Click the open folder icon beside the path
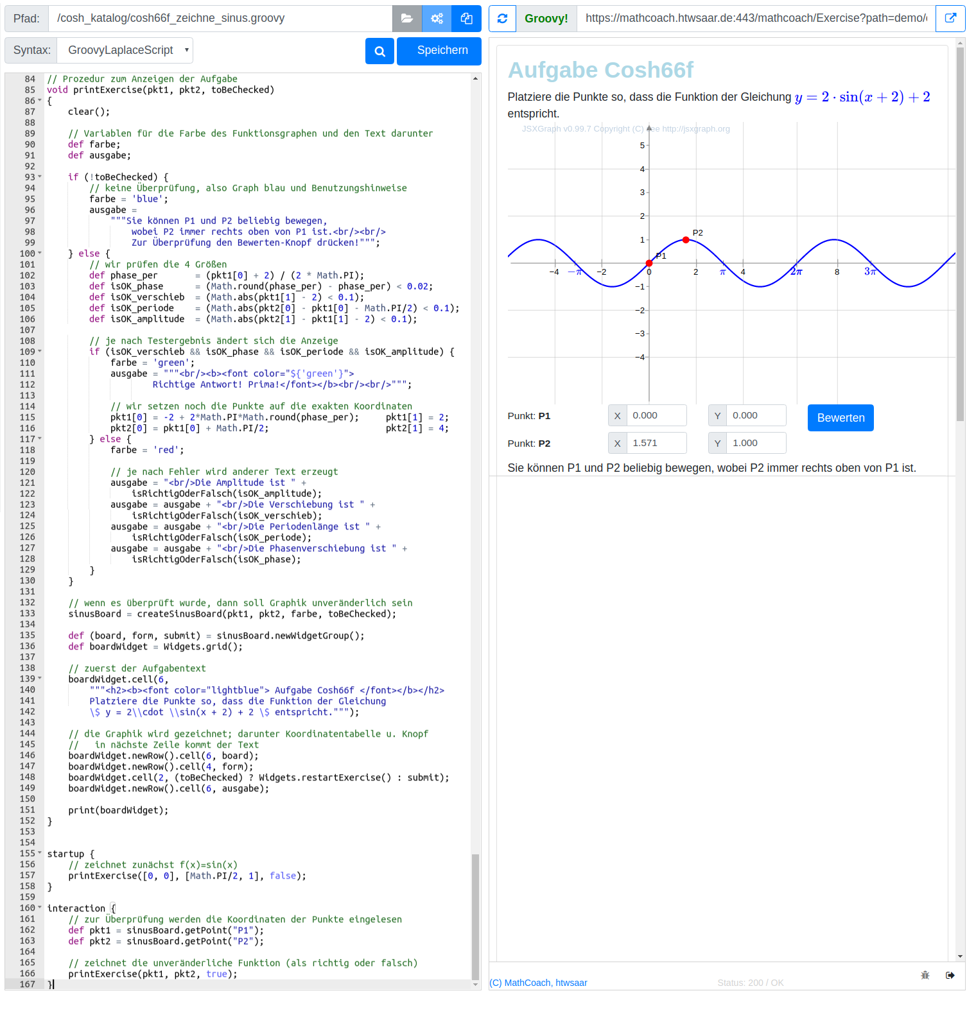The width and height of the screenshot is (967, 1027). pos(407,19)
